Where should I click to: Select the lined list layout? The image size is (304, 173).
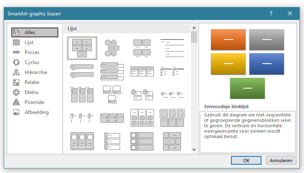tap(172, 48)
